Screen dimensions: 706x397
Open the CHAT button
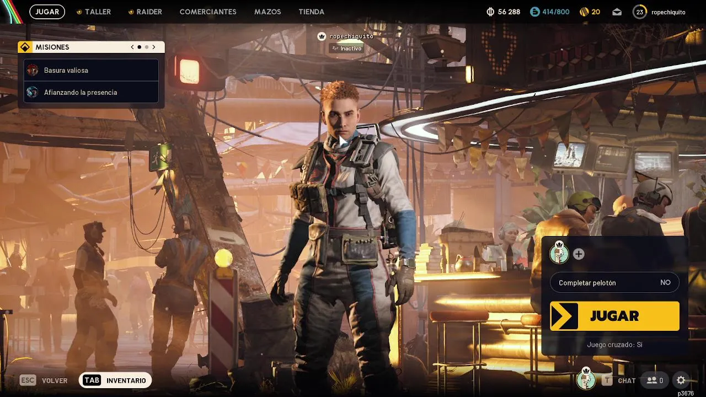click(x=619, y=380)
